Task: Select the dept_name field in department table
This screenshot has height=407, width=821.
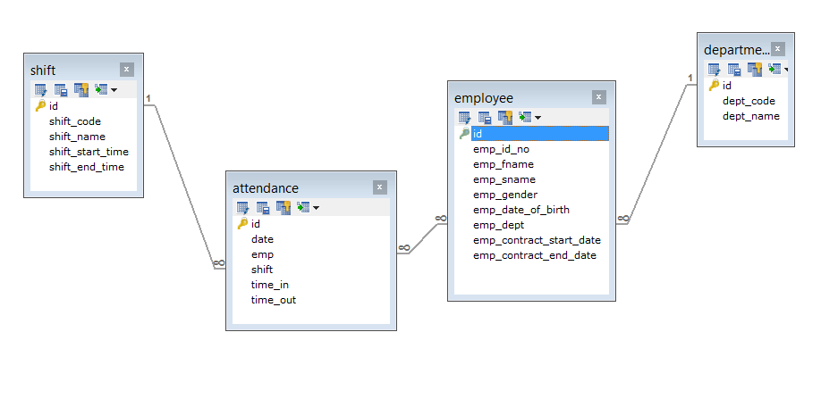Action: click(x=750, y=116)
